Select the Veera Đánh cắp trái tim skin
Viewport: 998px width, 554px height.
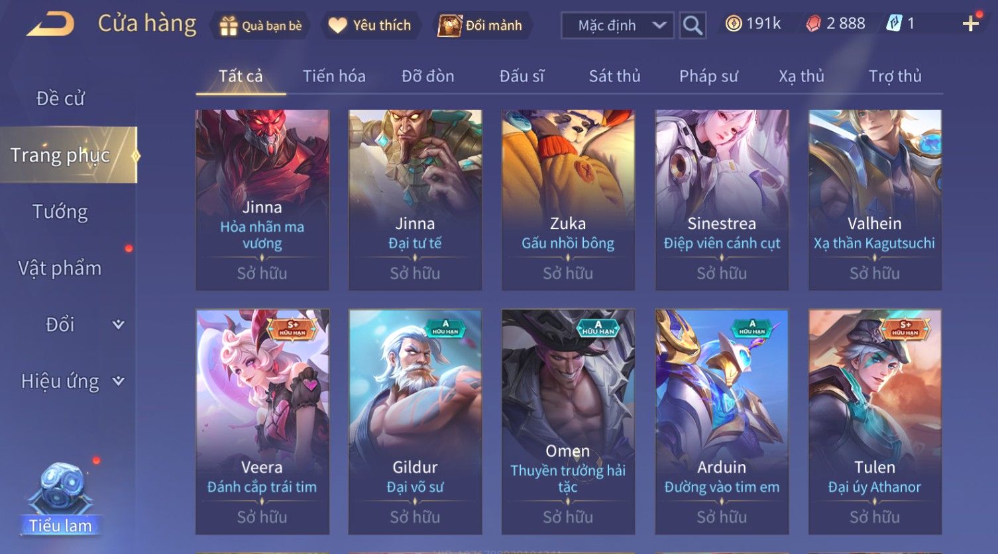coord(262,422)
